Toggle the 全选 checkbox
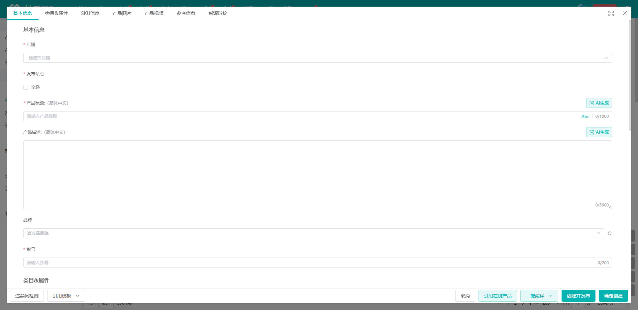638x310 pixels. click(x=26, y=87)
